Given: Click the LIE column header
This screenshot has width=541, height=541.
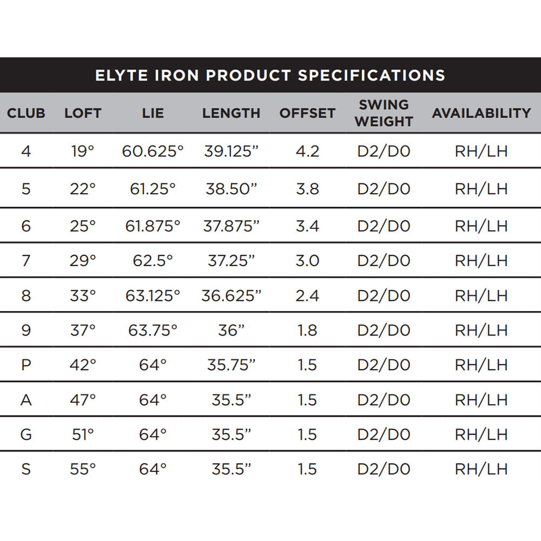Looking at the screenshot, I should [153, 113].
